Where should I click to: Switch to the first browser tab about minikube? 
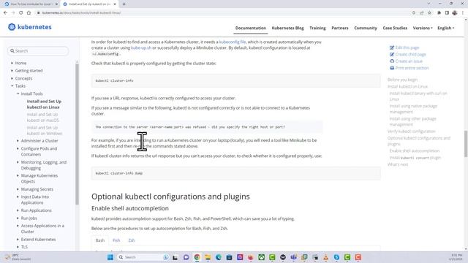click(31, 4)
